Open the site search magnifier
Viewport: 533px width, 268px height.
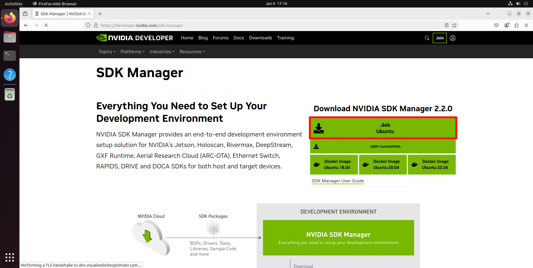[427, 38]
